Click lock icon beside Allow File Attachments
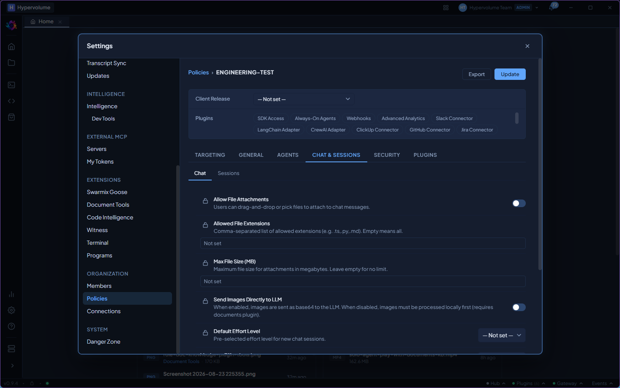 point(205,201)
